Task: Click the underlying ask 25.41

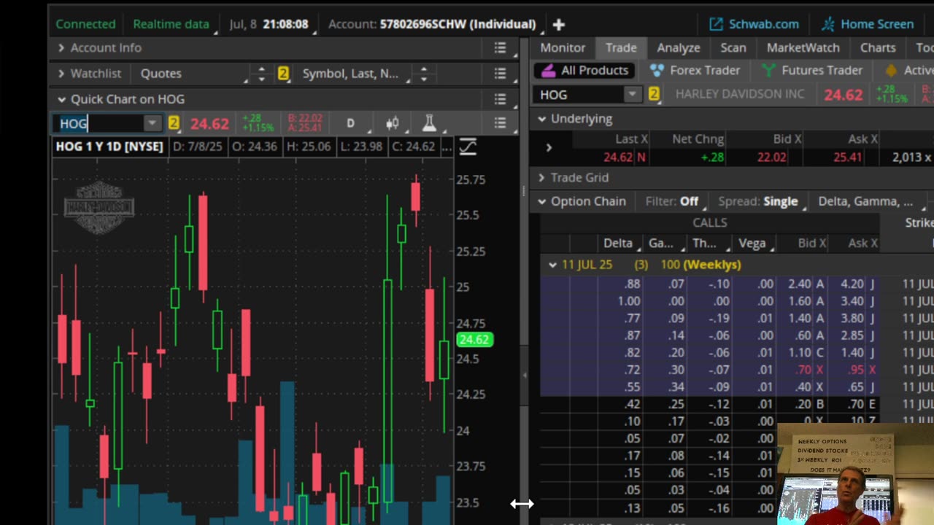Action: tap(846, 157)
